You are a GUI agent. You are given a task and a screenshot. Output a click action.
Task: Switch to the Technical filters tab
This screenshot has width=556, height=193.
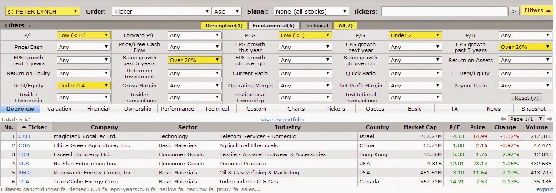click(316, 25)
